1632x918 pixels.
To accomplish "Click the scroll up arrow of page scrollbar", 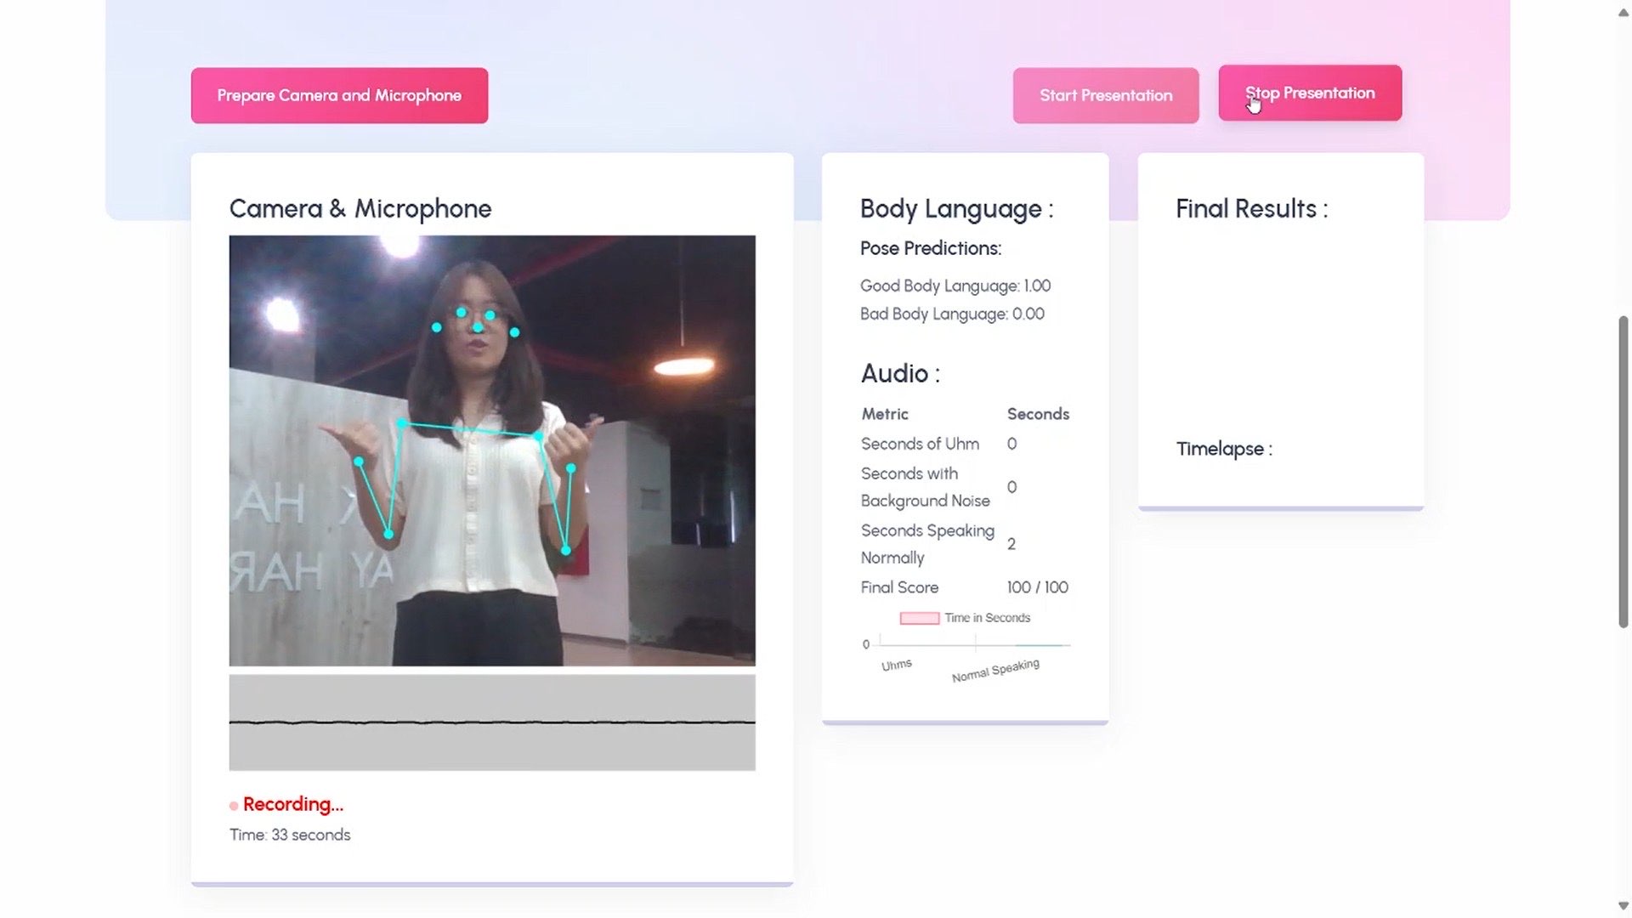I will [x=1623, y=13].
